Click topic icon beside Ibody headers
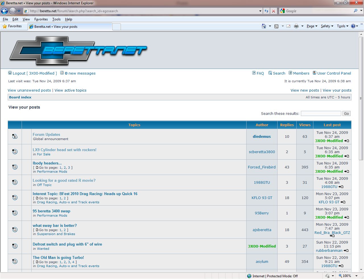Image resolution: width=364 pixels, height=279 pixels. coord(15,167)
